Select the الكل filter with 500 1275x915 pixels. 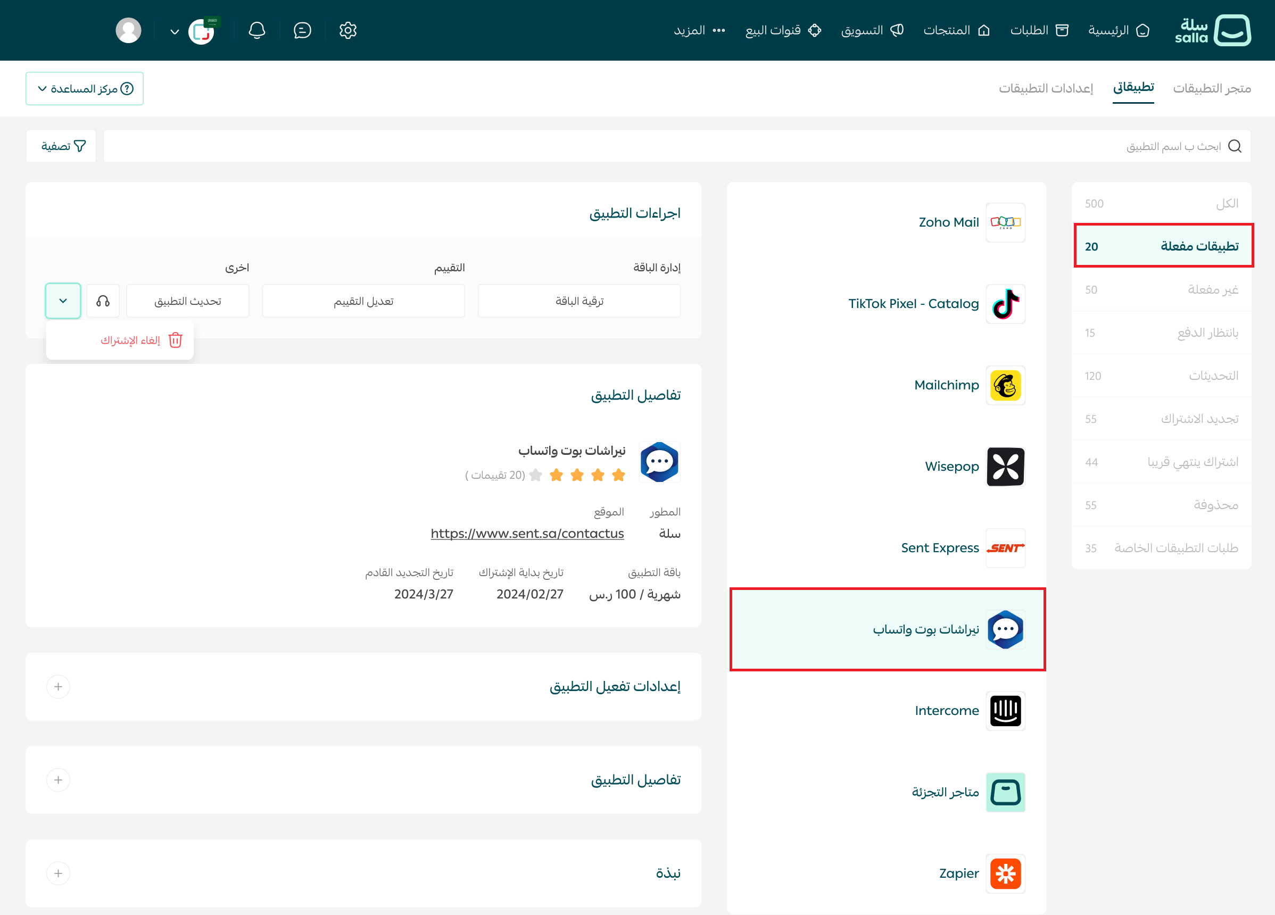[x=1162, y=203]
